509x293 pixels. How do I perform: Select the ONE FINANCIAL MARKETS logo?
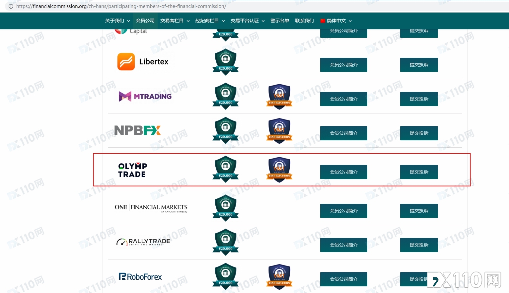pos(151,207)
